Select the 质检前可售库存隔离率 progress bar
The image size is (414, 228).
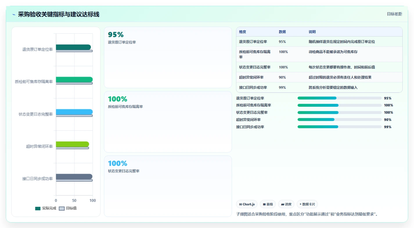coord(340,105)
